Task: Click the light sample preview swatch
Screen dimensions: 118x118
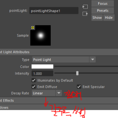Action: point(40,35)
